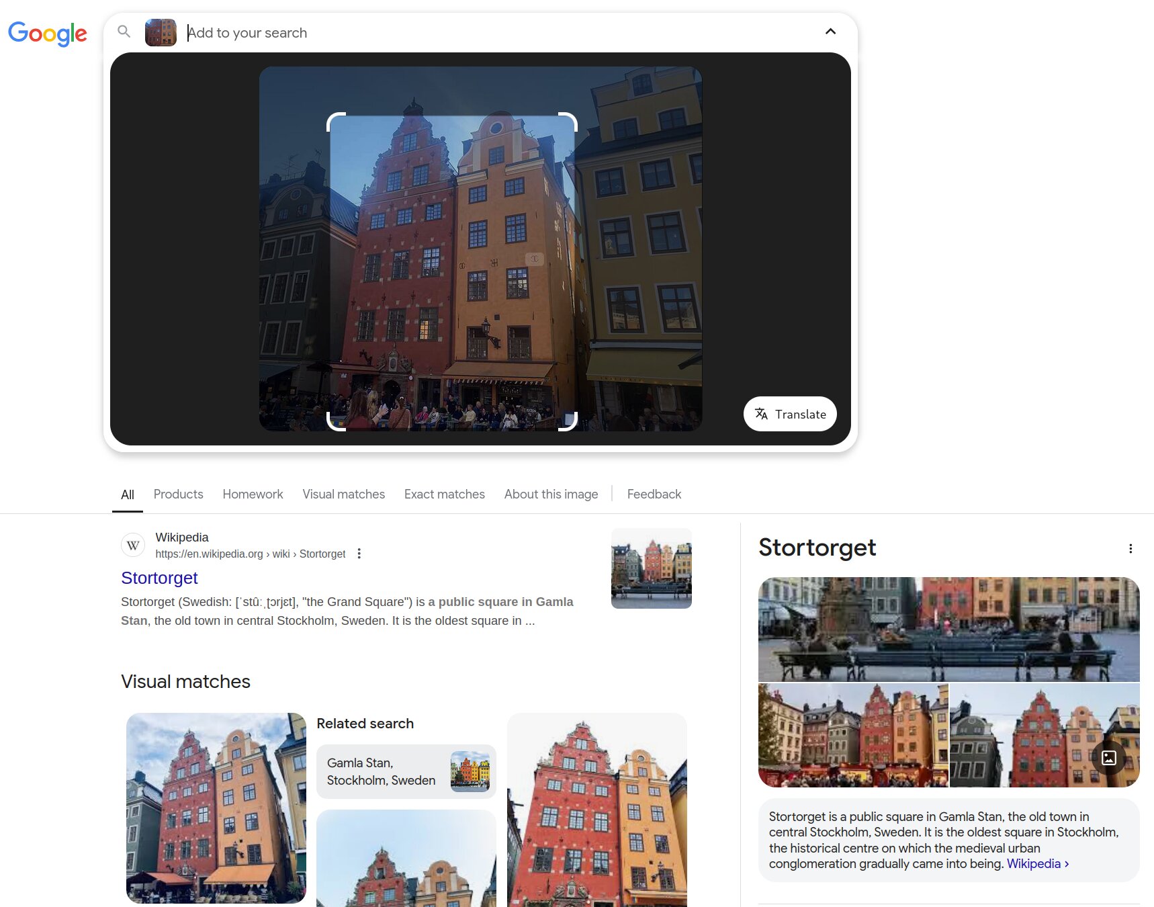Open the Stortorget Wikipedia result title

pos(159,578)
